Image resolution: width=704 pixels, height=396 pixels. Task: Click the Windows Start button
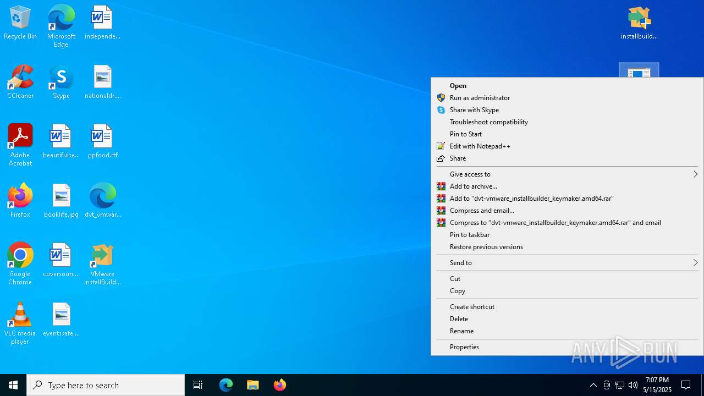pyautogui.click(x=13, y=385)
